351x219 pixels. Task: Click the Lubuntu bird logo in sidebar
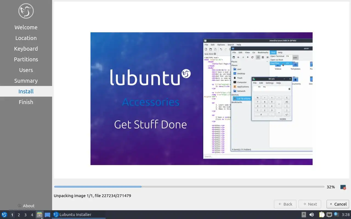pyautogui.click(x=26, y=11)
